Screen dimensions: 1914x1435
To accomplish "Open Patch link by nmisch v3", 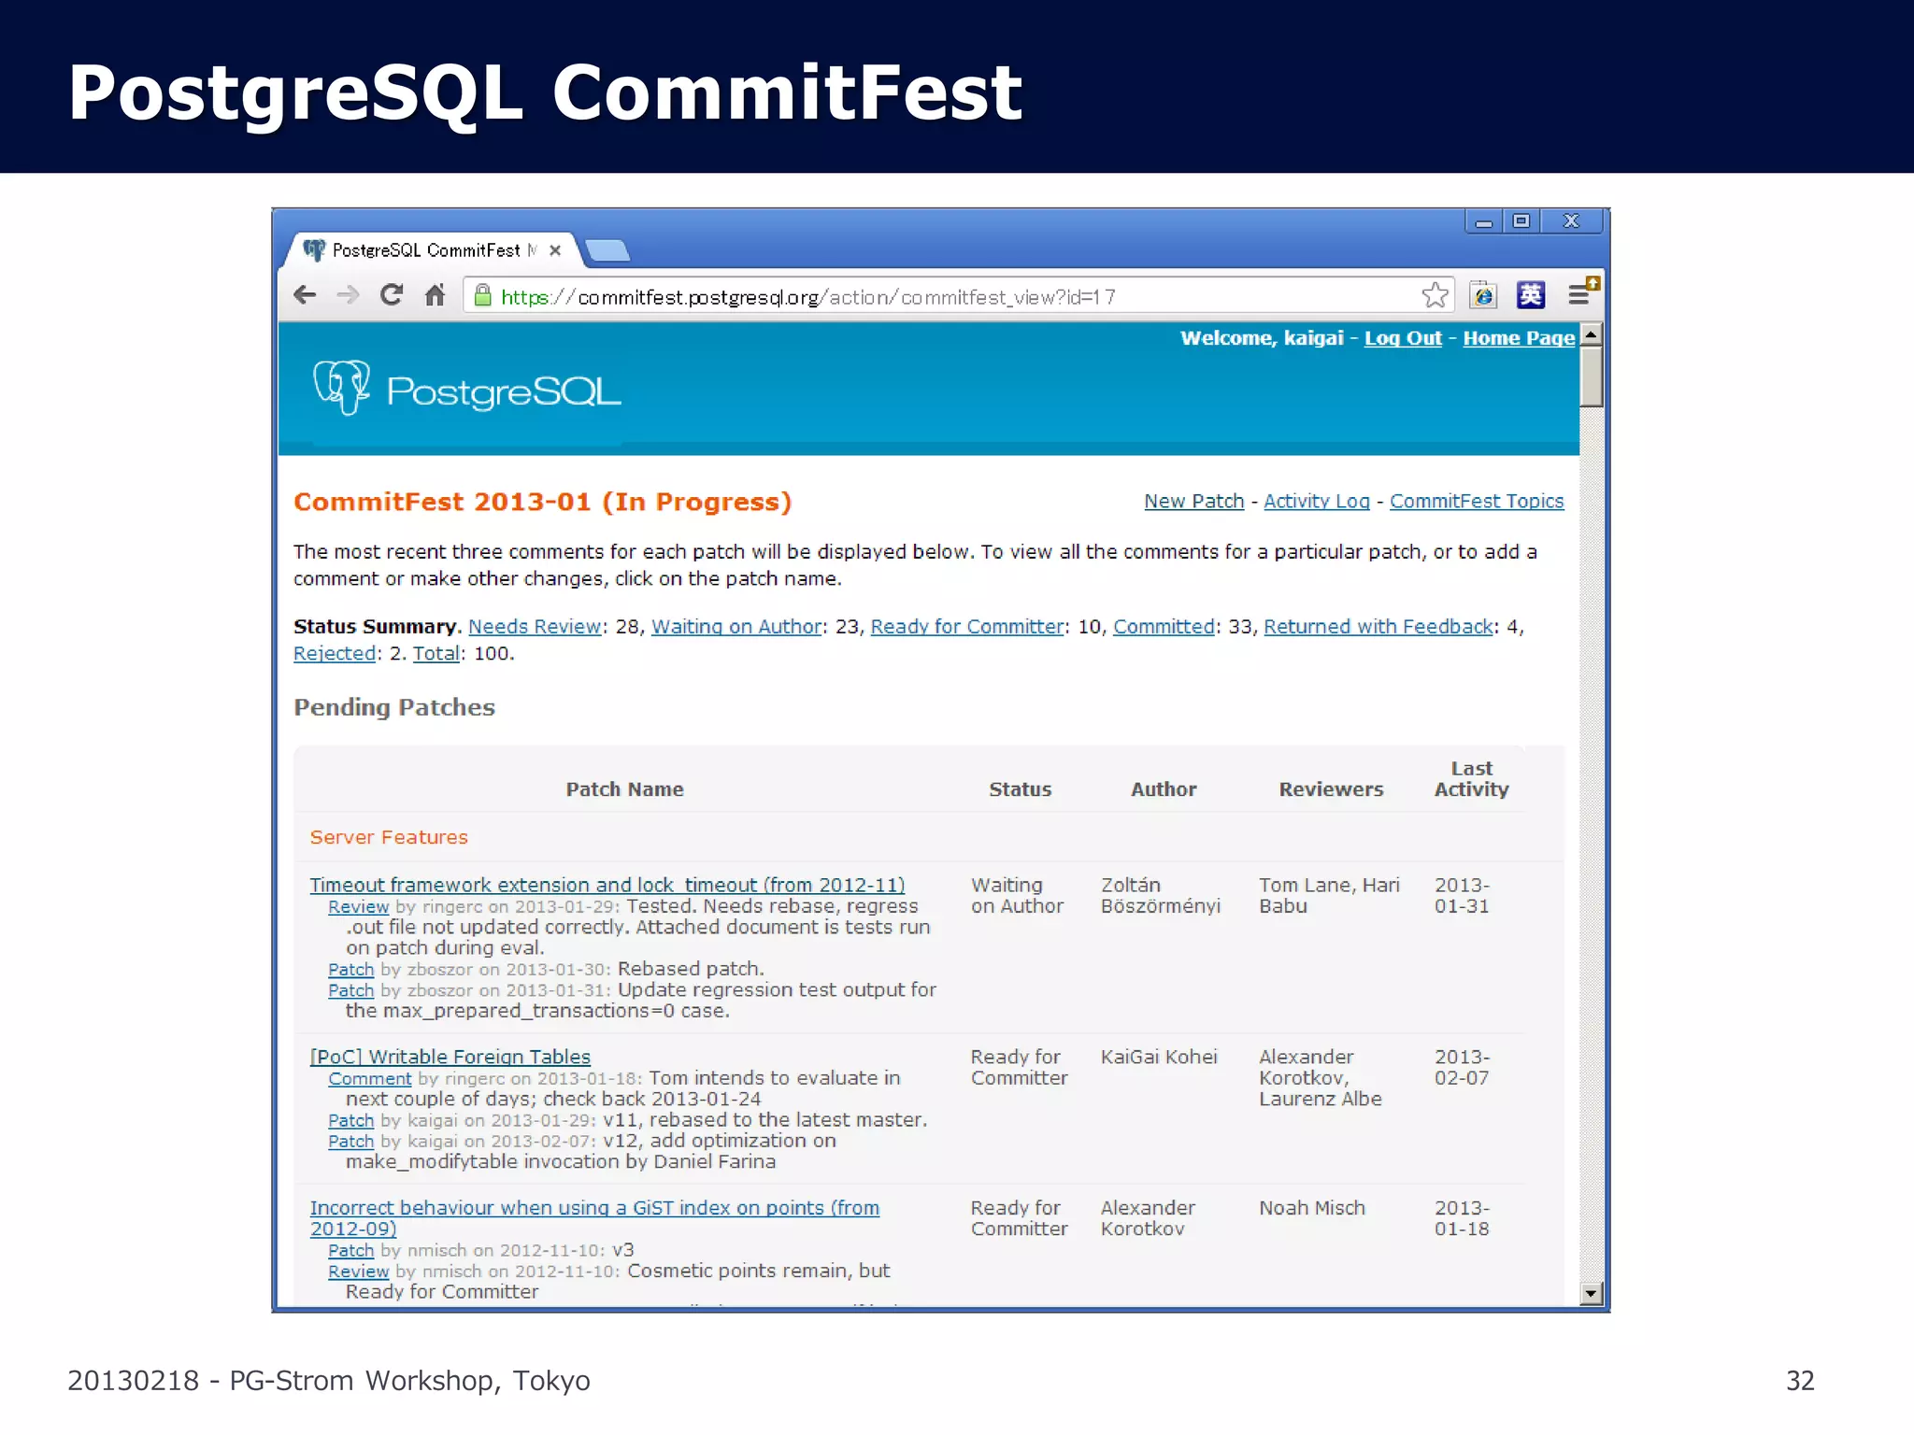I will [350, 1251].
